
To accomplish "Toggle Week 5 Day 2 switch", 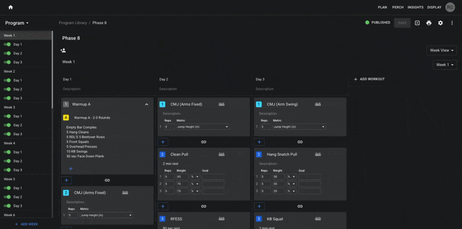I will [x=8, y=197].
